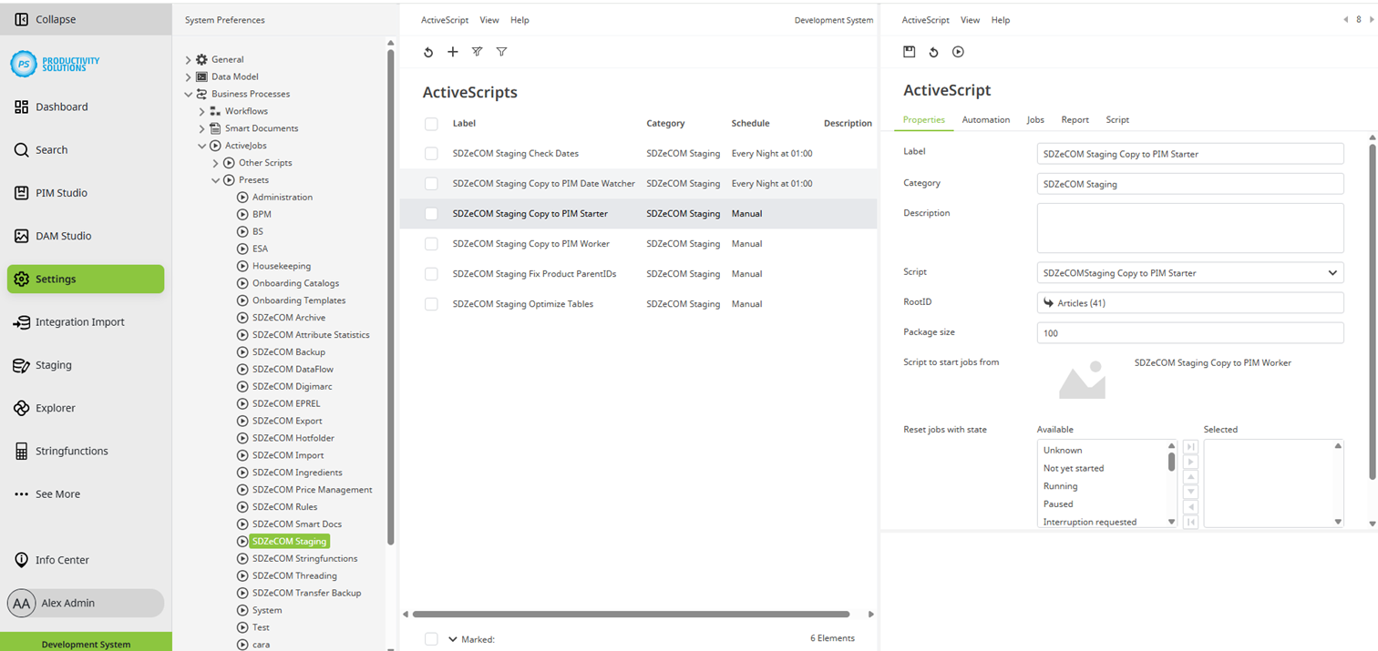Image resolution: width=1378 pixels, height=651 pixels.
Task: Click the previous-page arrow near 8
Action: coord(1346,19)
